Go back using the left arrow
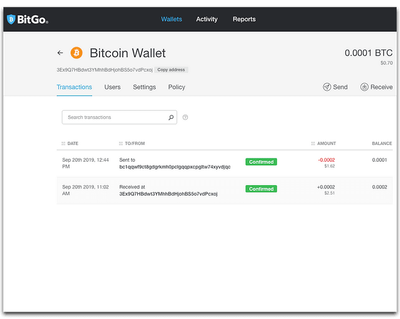Image resolution: width=400 pixels, height=319 pixels. [x=60, y=53]
